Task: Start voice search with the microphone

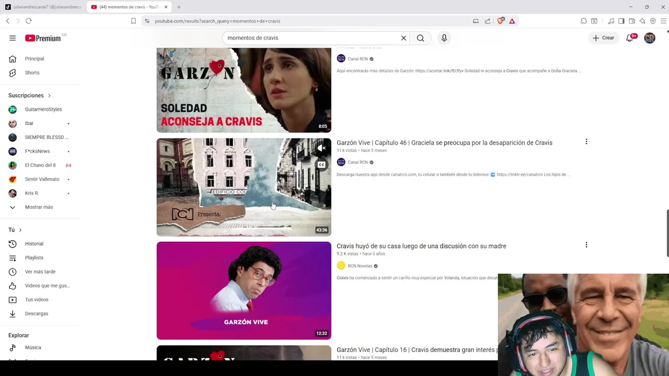Action: point(444,38)
